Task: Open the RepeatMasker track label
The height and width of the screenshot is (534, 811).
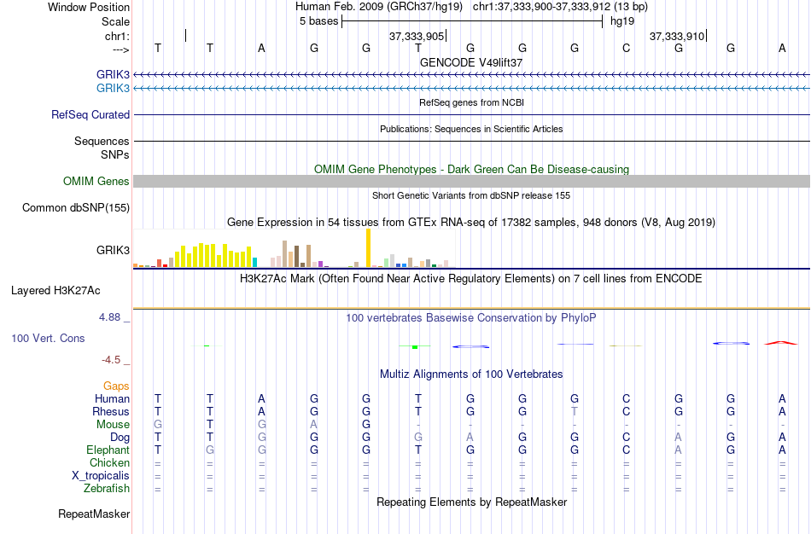Action: click(94, 514)
